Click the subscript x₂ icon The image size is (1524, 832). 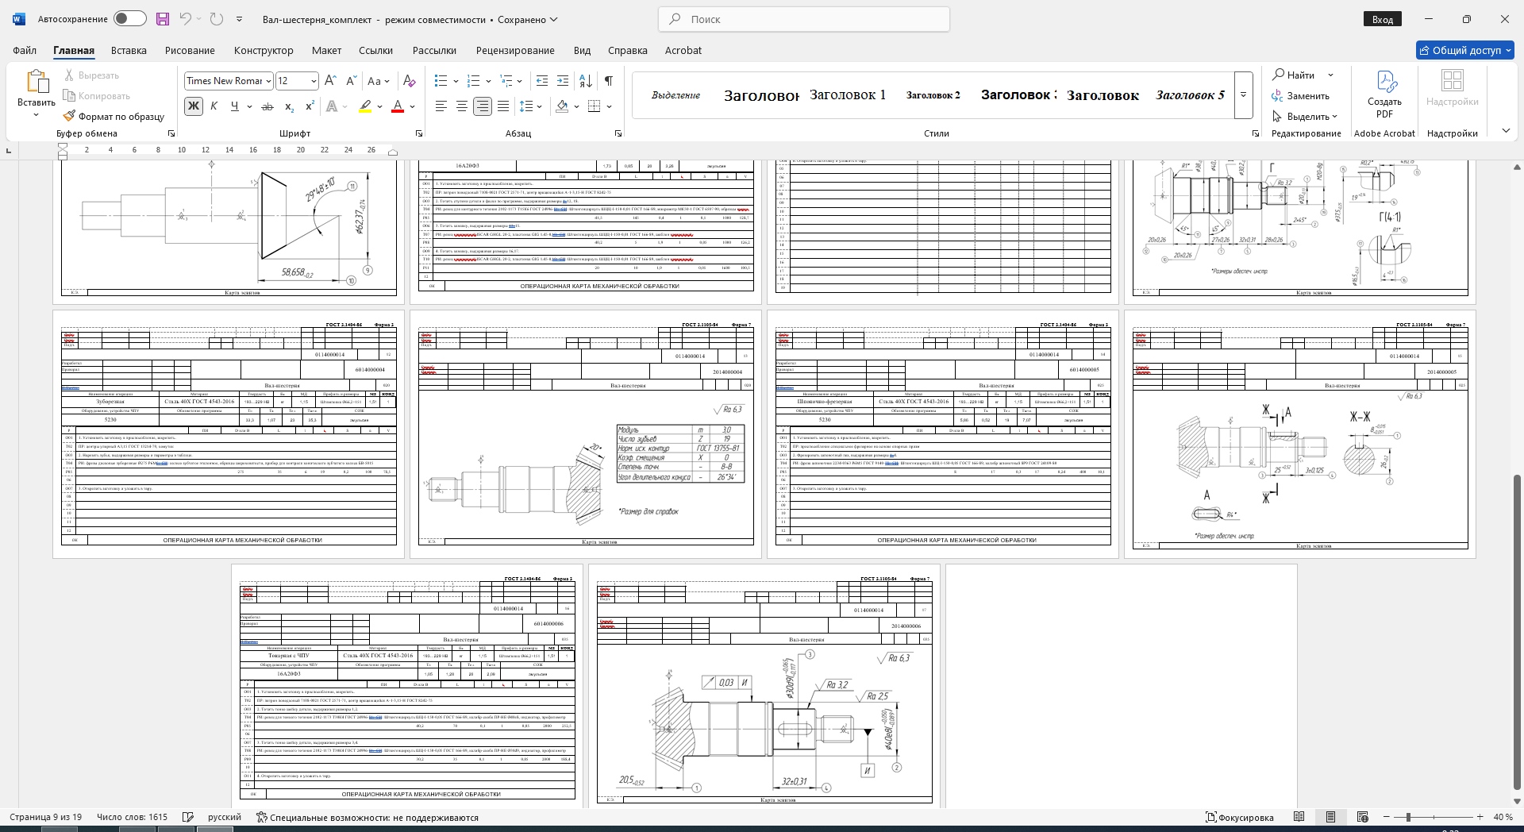290,106
